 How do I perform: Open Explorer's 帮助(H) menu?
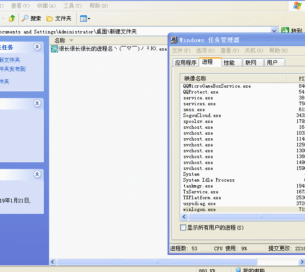99,6
